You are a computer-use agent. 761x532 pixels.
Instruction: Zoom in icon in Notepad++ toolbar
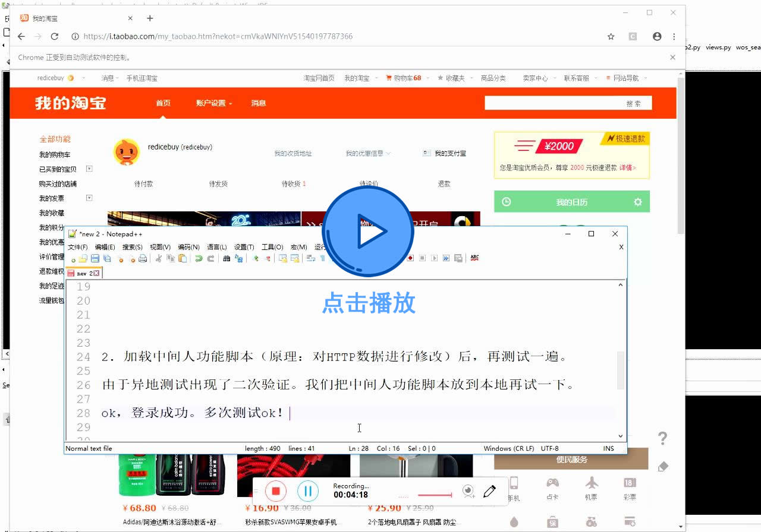(256, 258)
